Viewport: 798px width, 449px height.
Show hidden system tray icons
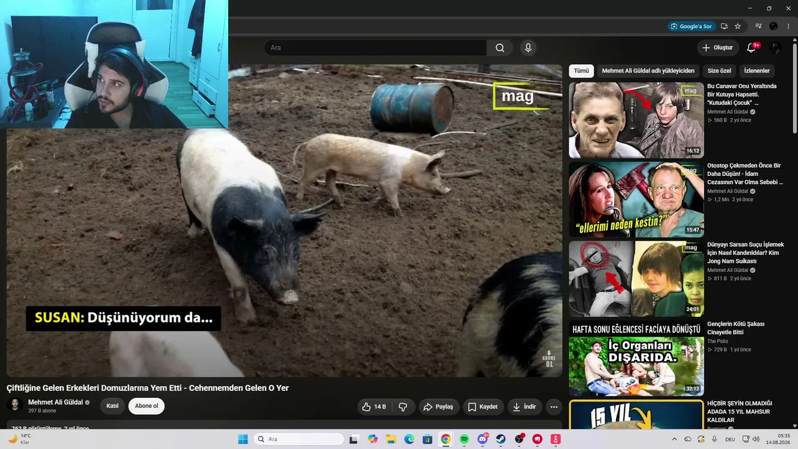click(674, 439)
